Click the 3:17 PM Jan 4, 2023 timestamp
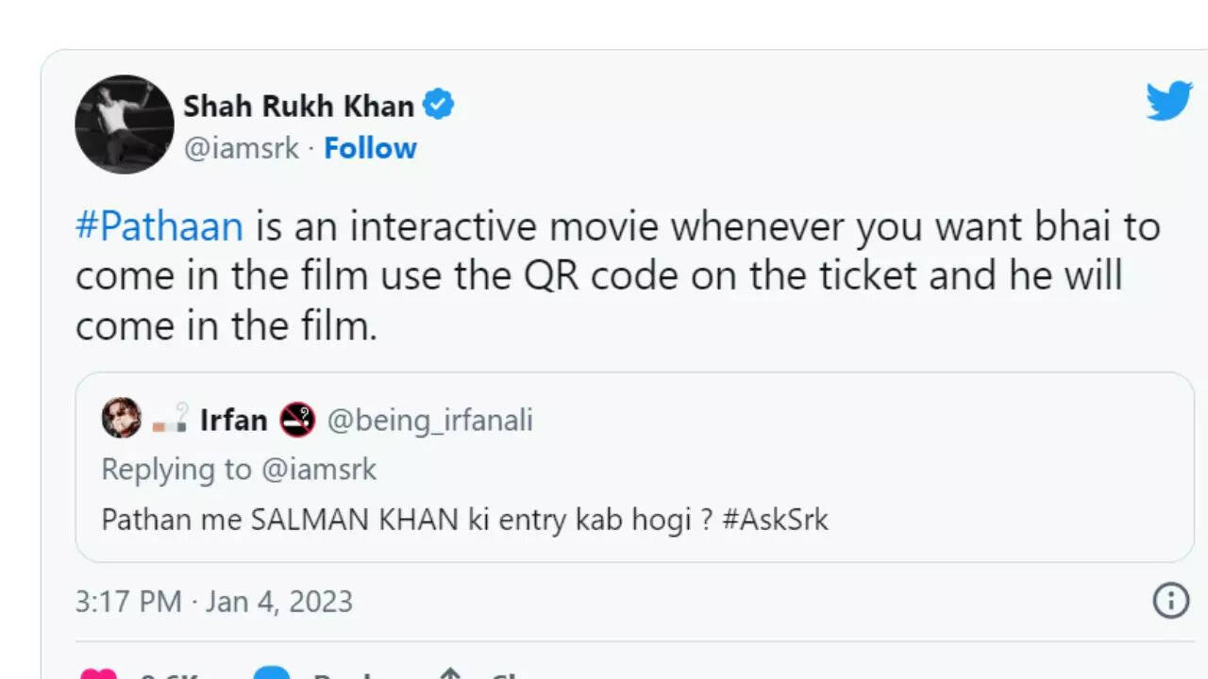 pyautogui.click(x=214, y=602)
